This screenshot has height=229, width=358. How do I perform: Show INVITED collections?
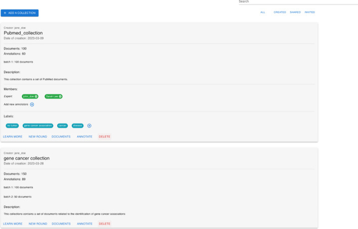click(309, 12)
